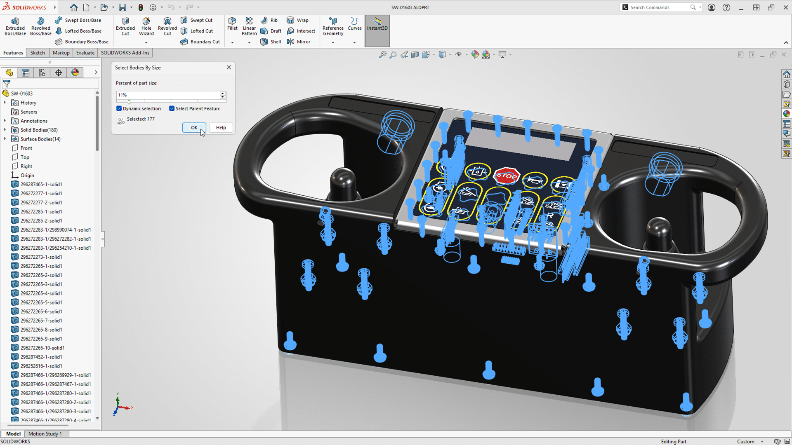Uncheck the Dynamic selection checkbox
The image size is (792, 445).
coord(119,108)
